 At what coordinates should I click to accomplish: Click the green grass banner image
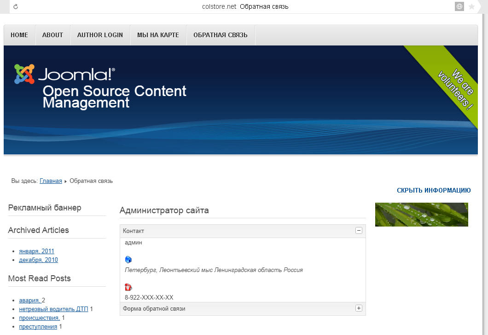pos(421,215)
